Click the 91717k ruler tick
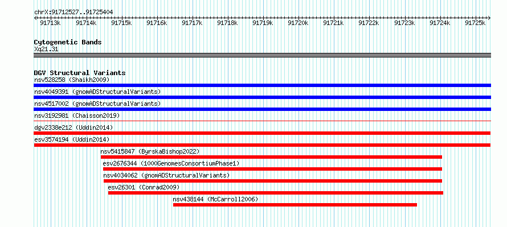 pyautogui.click(x=192, y=23)
